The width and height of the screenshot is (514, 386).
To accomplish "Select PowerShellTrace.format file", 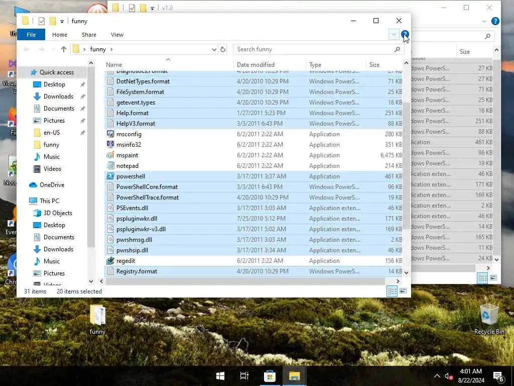I will pos(253,197).
